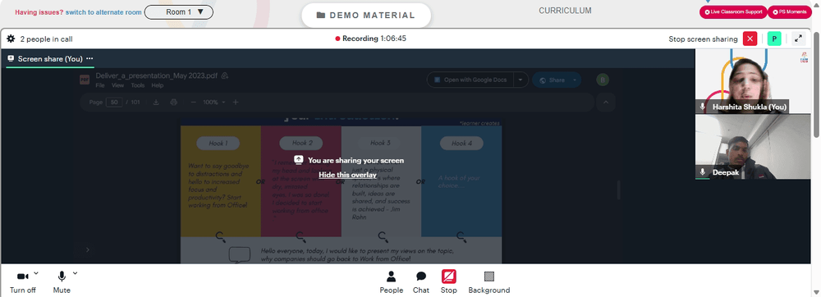Open the People panel
Screen dimensions: 821x297
coord(391,282)
